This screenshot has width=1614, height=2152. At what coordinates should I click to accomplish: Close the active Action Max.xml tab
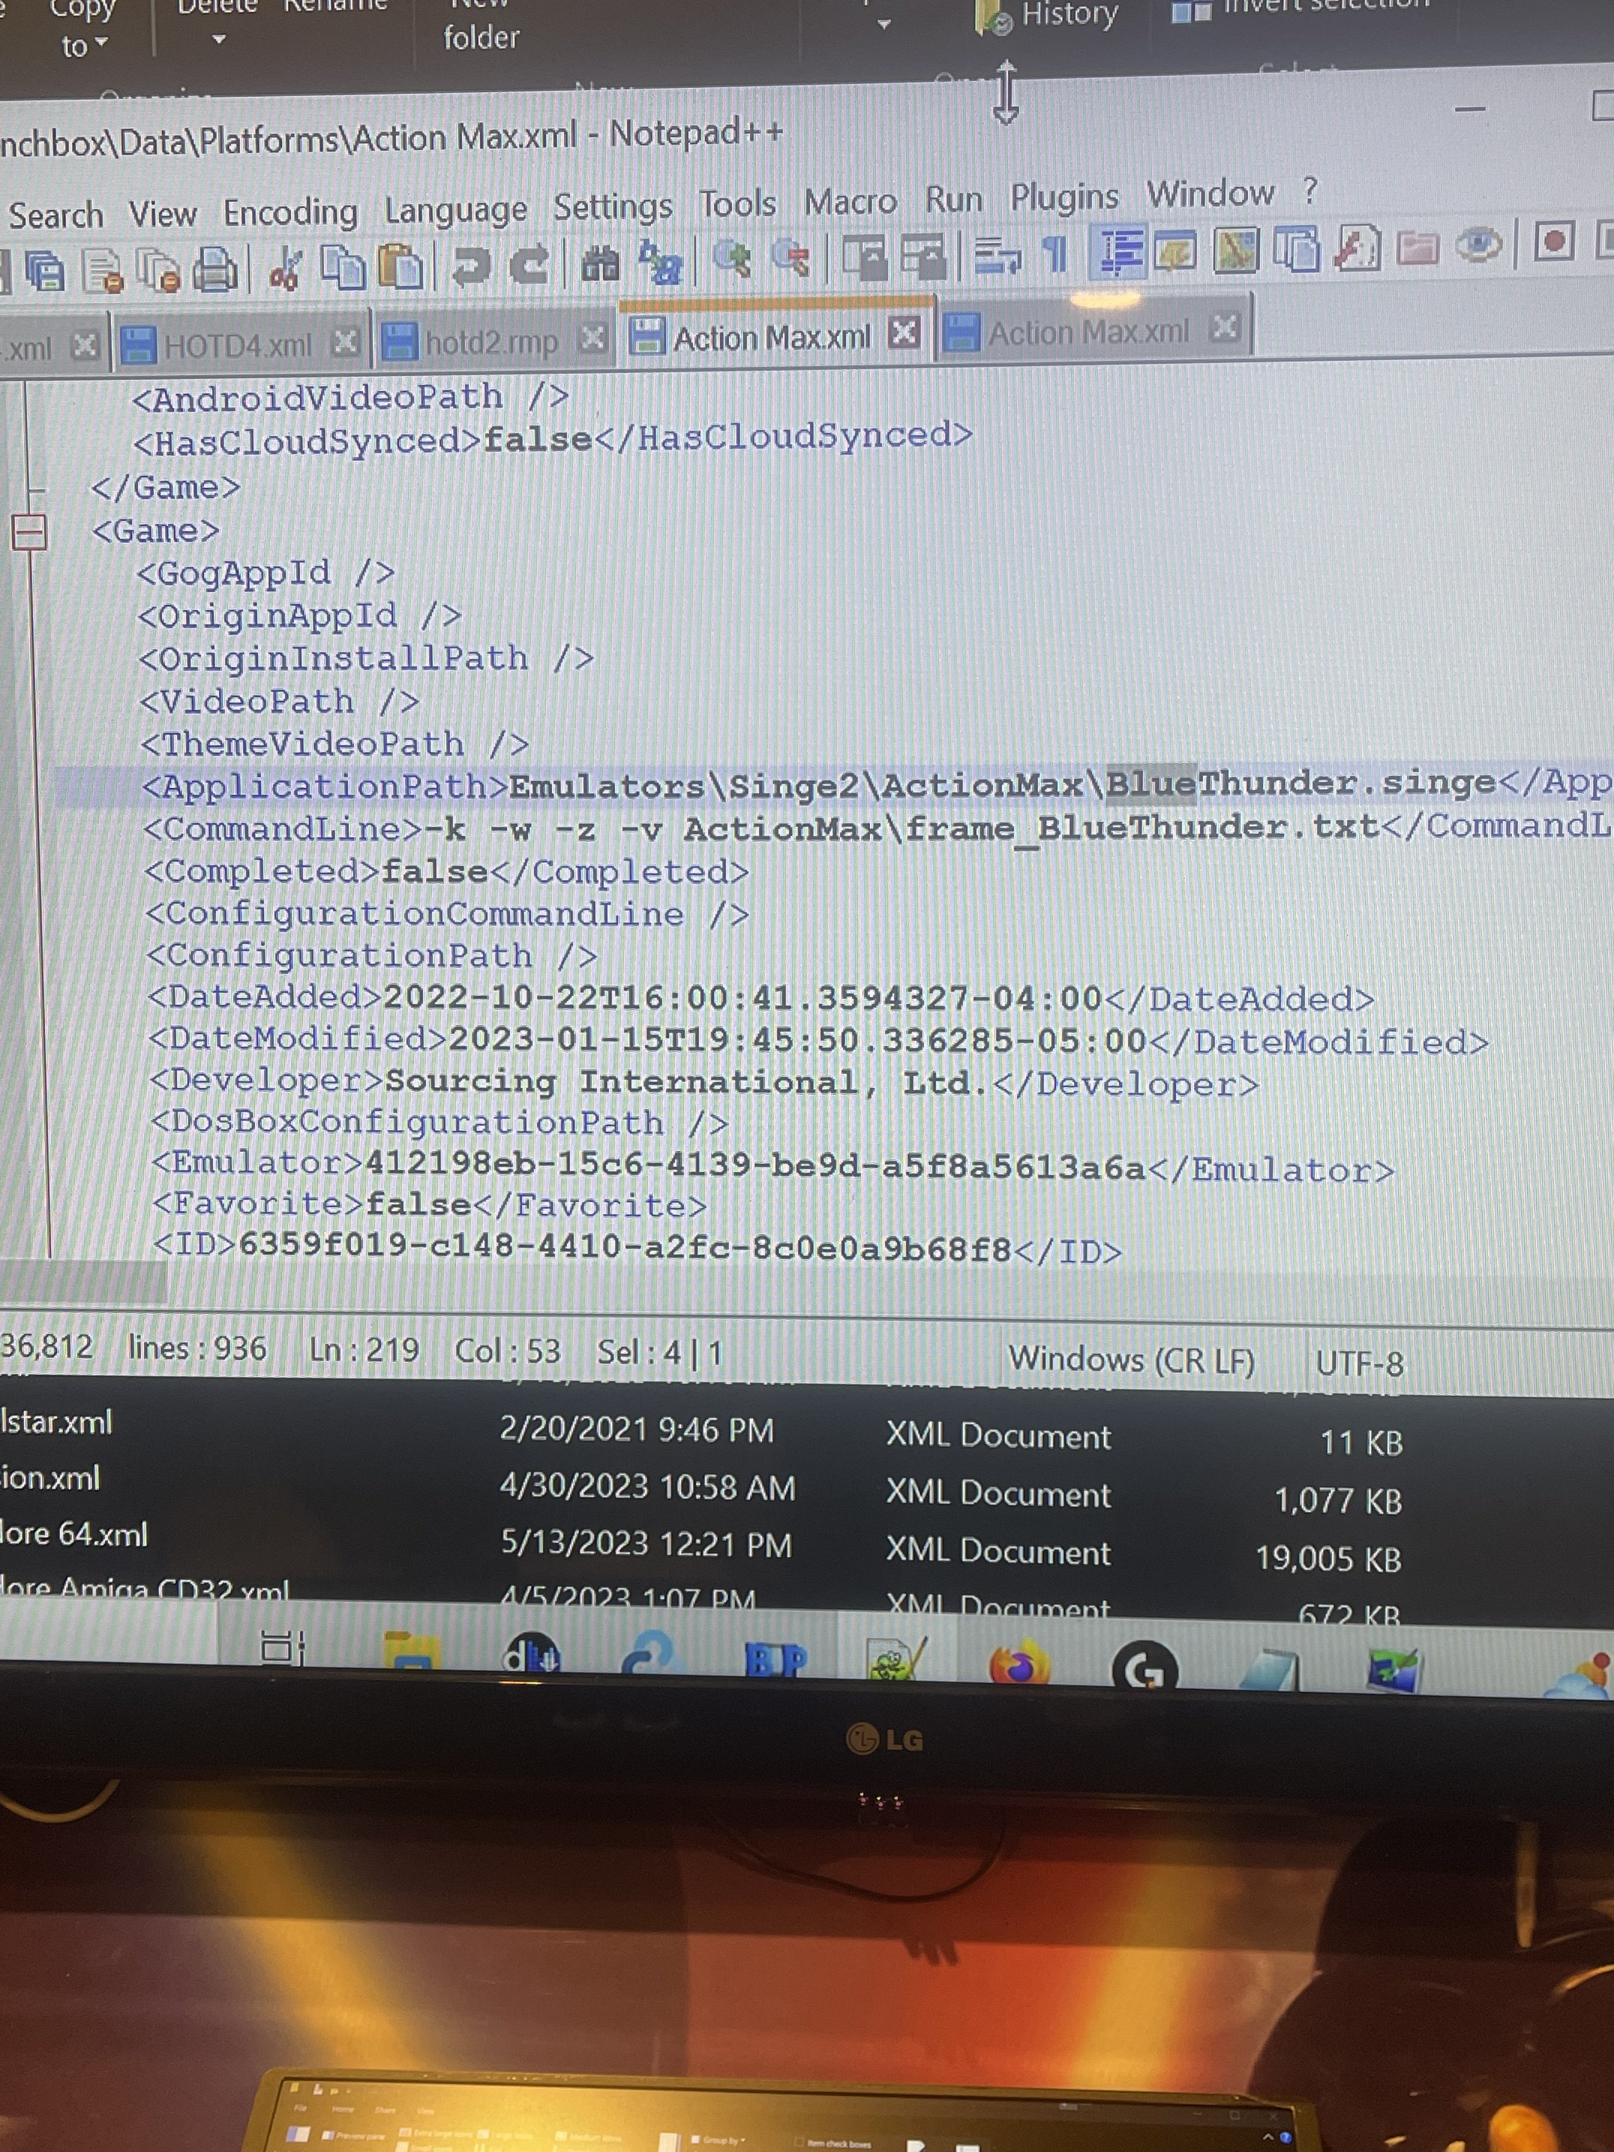[904, 333]
